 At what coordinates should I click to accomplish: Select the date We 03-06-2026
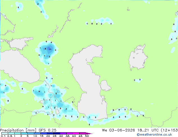[x=118, y=130]
